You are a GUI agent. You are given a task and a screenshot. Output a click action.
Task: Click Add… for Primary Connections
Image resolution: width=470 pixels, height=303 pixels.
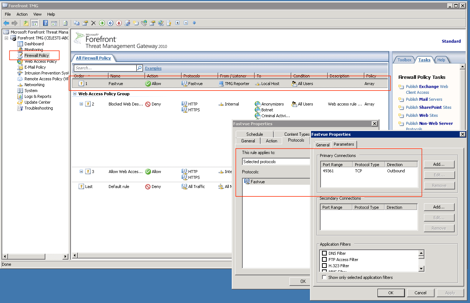(x=439, y=164)
